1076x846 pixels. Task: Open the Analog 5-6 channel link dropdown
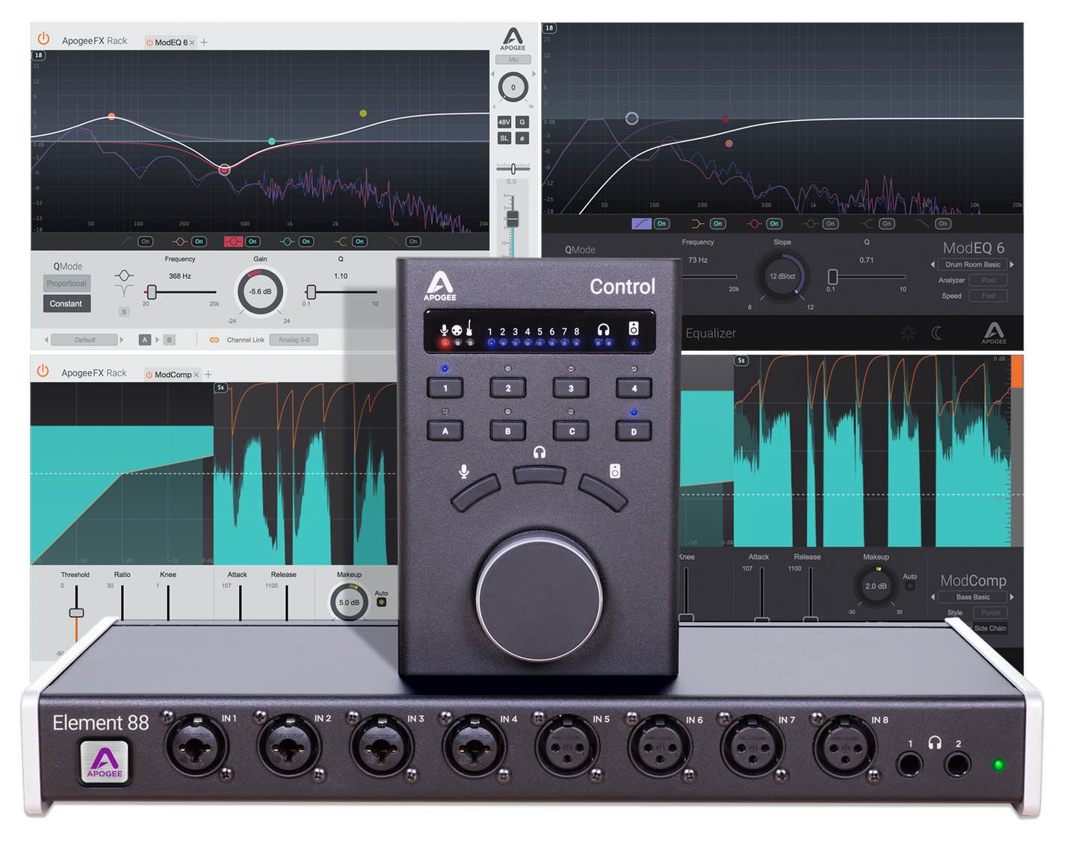click(x=294, y=340)
